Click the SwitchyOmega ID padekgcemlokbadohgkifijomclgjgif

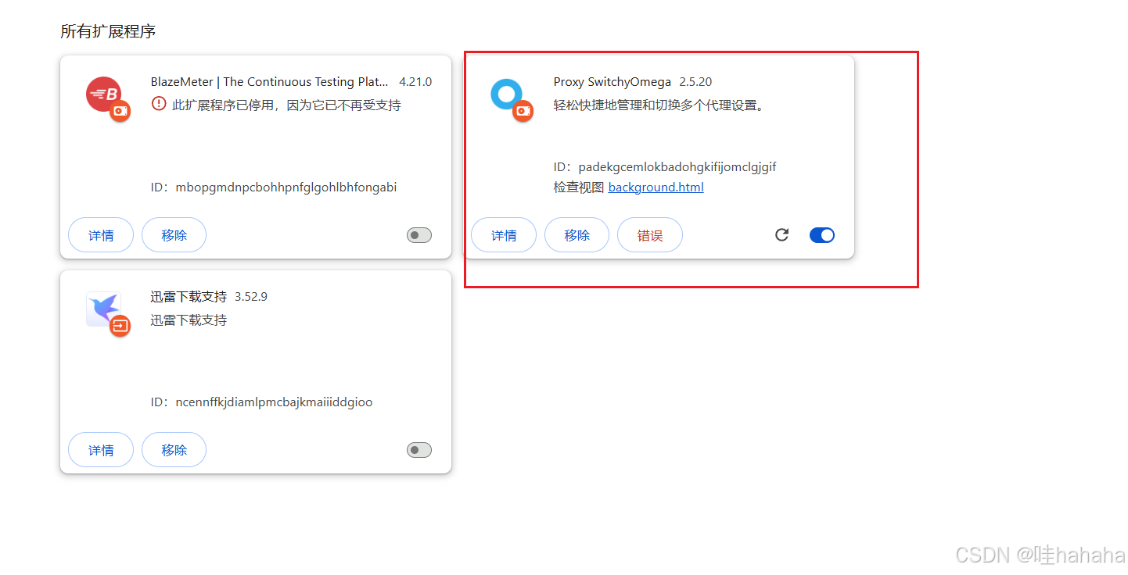pyautogui.click(x=677, y=167)
